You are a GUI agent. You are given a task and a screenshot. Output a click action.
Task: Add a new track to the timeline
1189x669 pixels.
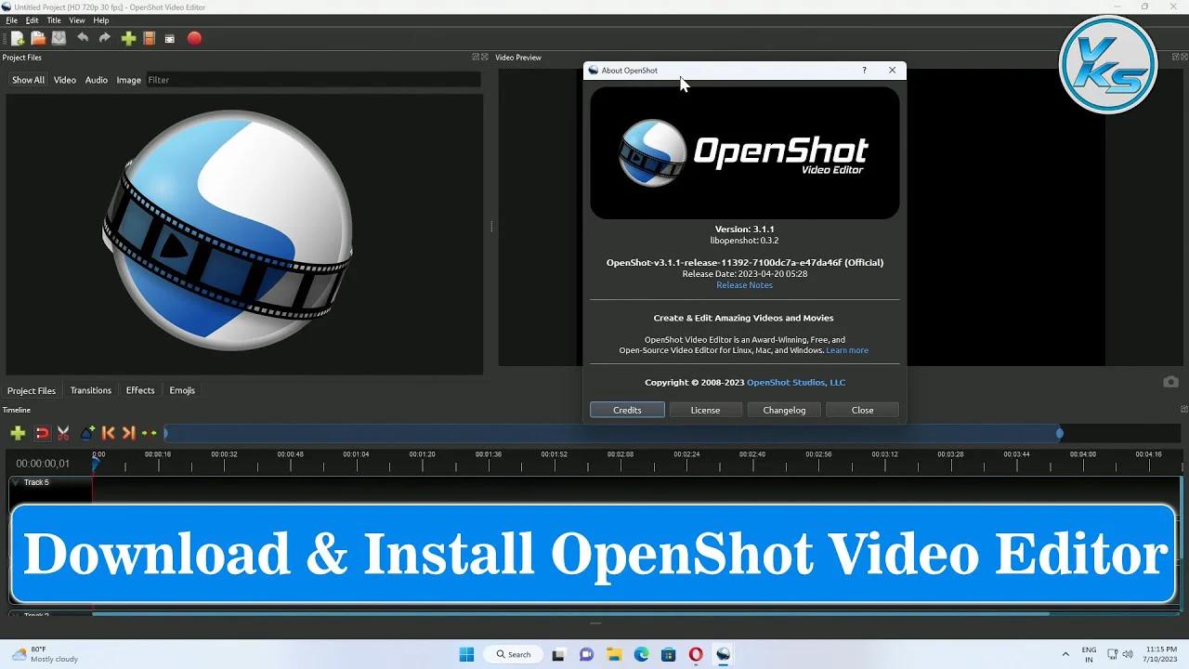click(18, 433)
